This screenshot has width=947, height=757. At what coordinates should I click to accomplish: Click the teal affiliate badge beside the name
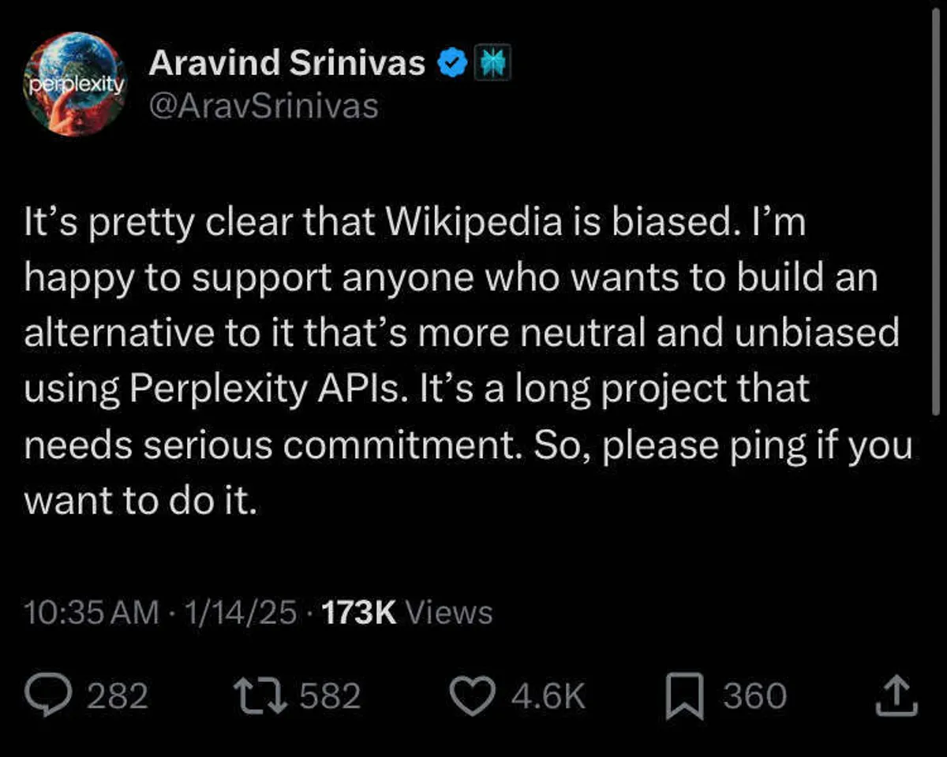492,64
